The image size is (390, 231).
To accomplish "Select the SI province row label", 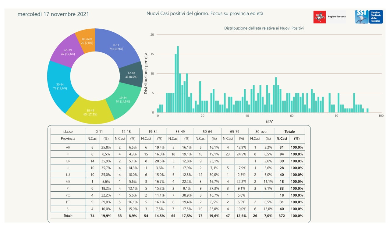I will pyautogui.click(x=68, y=209).
